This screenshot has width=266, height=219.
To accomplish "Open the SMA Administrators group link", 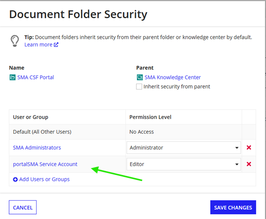I will (x=37, y=148).
